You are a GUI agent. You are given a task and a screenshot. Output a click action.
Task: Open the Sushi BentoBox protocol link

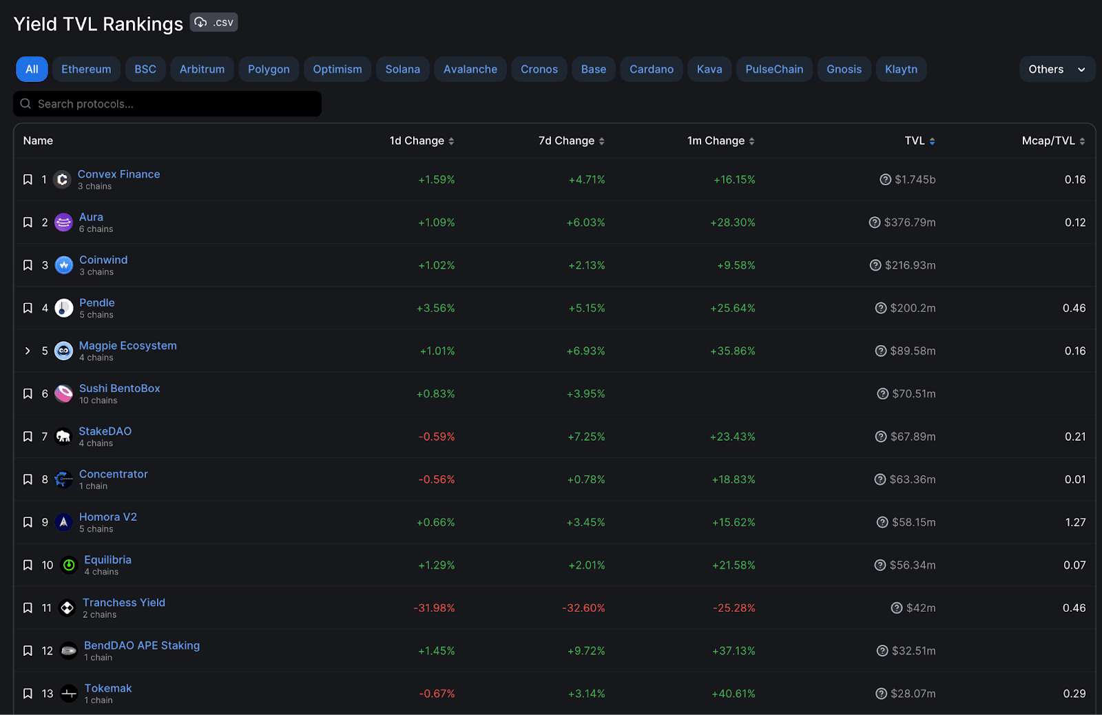click(x=119, y=388)
